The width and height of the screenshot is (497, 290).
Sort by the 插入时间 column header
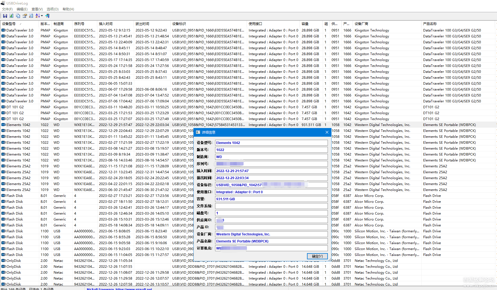(x=106, y=24)
